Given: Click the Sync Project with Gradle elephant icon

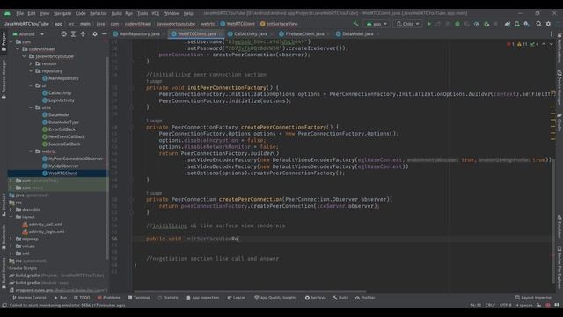Looking at the screenshot, I should 507,24.
